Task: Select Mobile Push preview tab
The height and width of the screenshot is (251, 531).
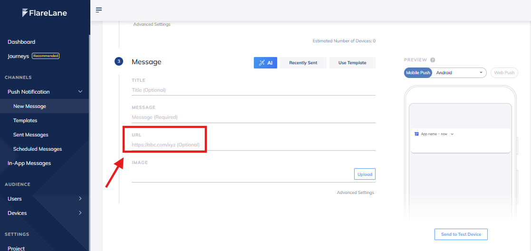Action: [x=418, y=72]
